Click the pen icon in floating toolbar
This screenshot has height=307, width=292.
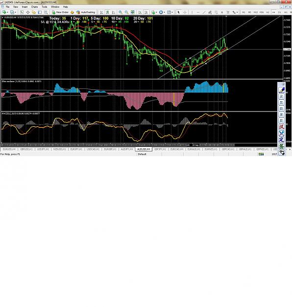pyautogui.click(x=281, y=90)
